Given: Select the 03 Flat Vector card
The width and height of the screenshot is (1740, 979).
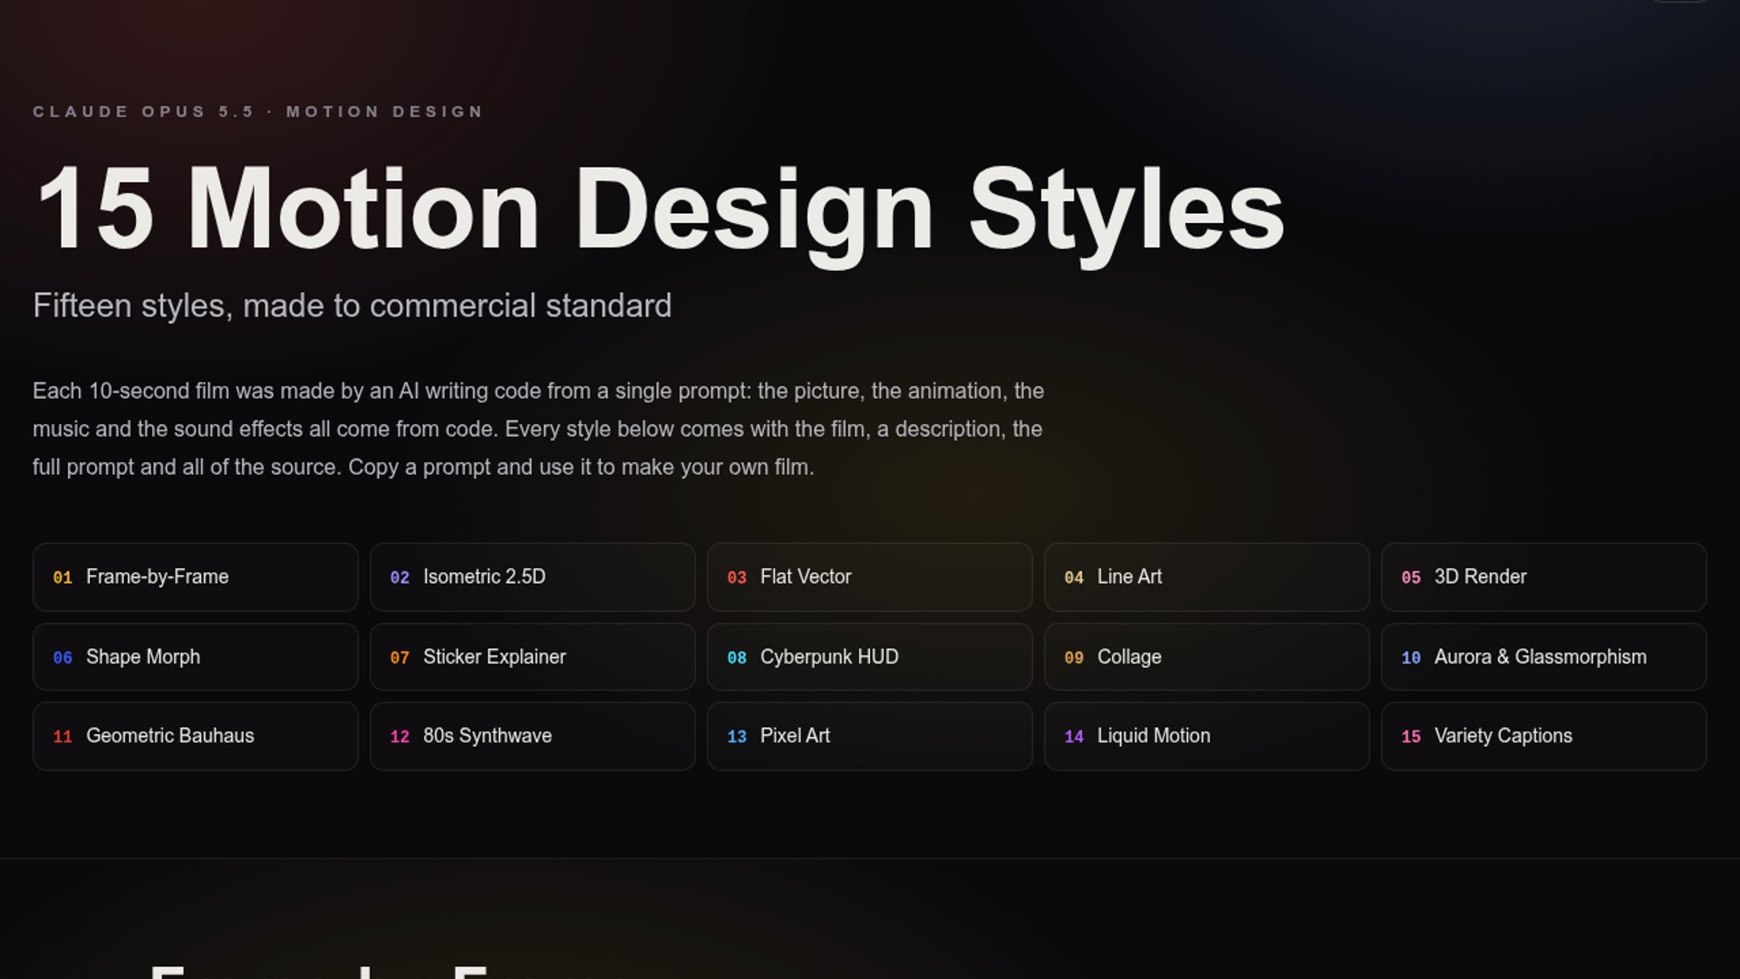Looking at the screenshot, I should pos(870,577).
